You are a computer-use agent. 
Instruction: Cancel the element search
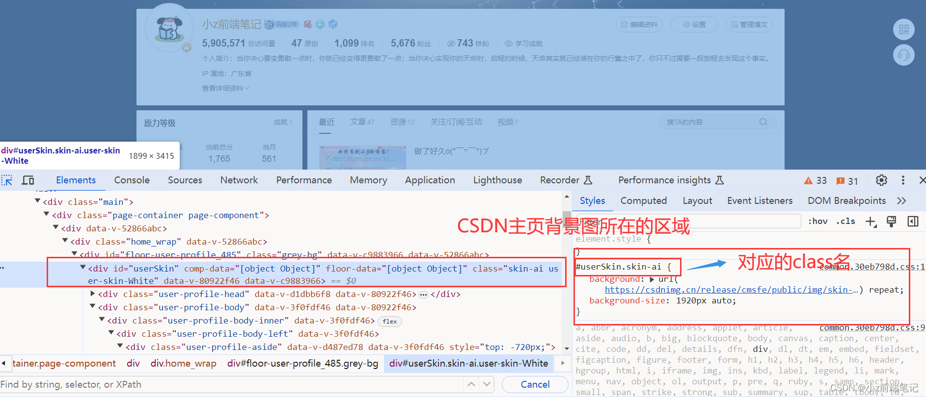click(535, 385)
